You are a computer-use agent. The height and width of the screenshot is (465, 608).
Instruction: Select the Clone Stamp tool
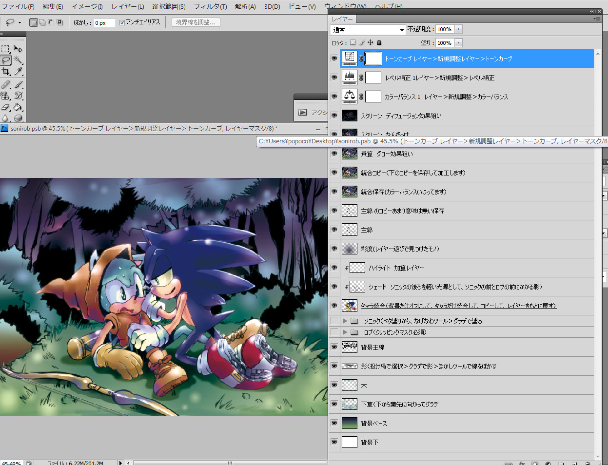[5, 96]
